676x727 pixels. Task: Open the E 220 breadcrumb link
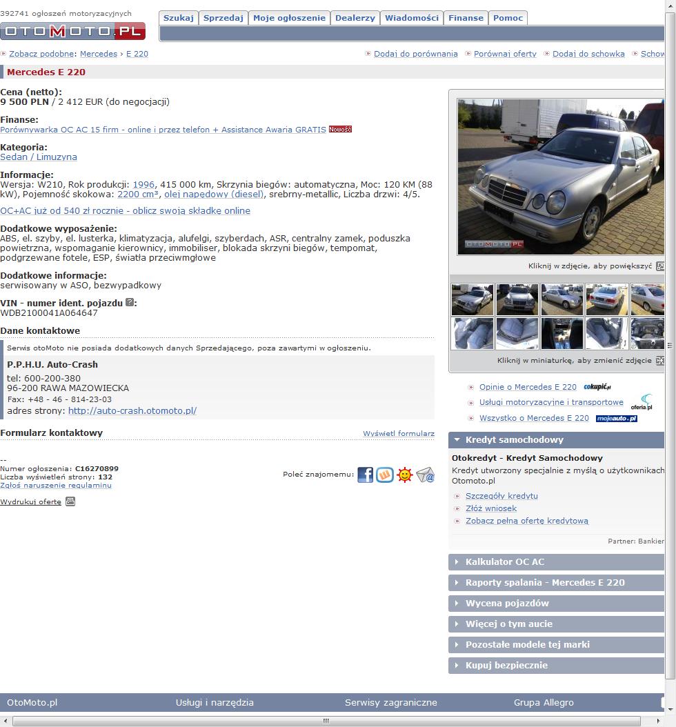click(x=137, y=54)
